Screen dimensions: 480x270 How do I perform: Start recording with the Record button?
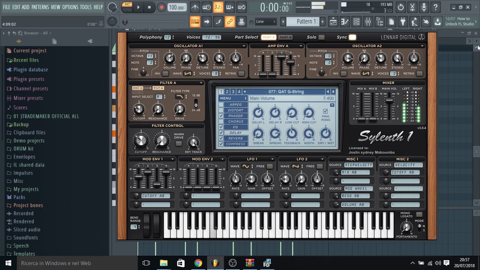tap(161, 7)
